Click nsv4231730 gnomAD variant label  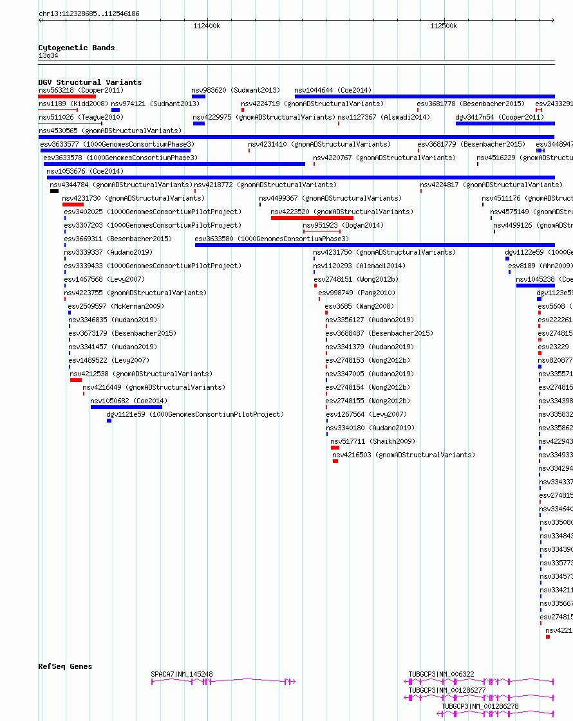pyautogui.click(x=133, y=198)
